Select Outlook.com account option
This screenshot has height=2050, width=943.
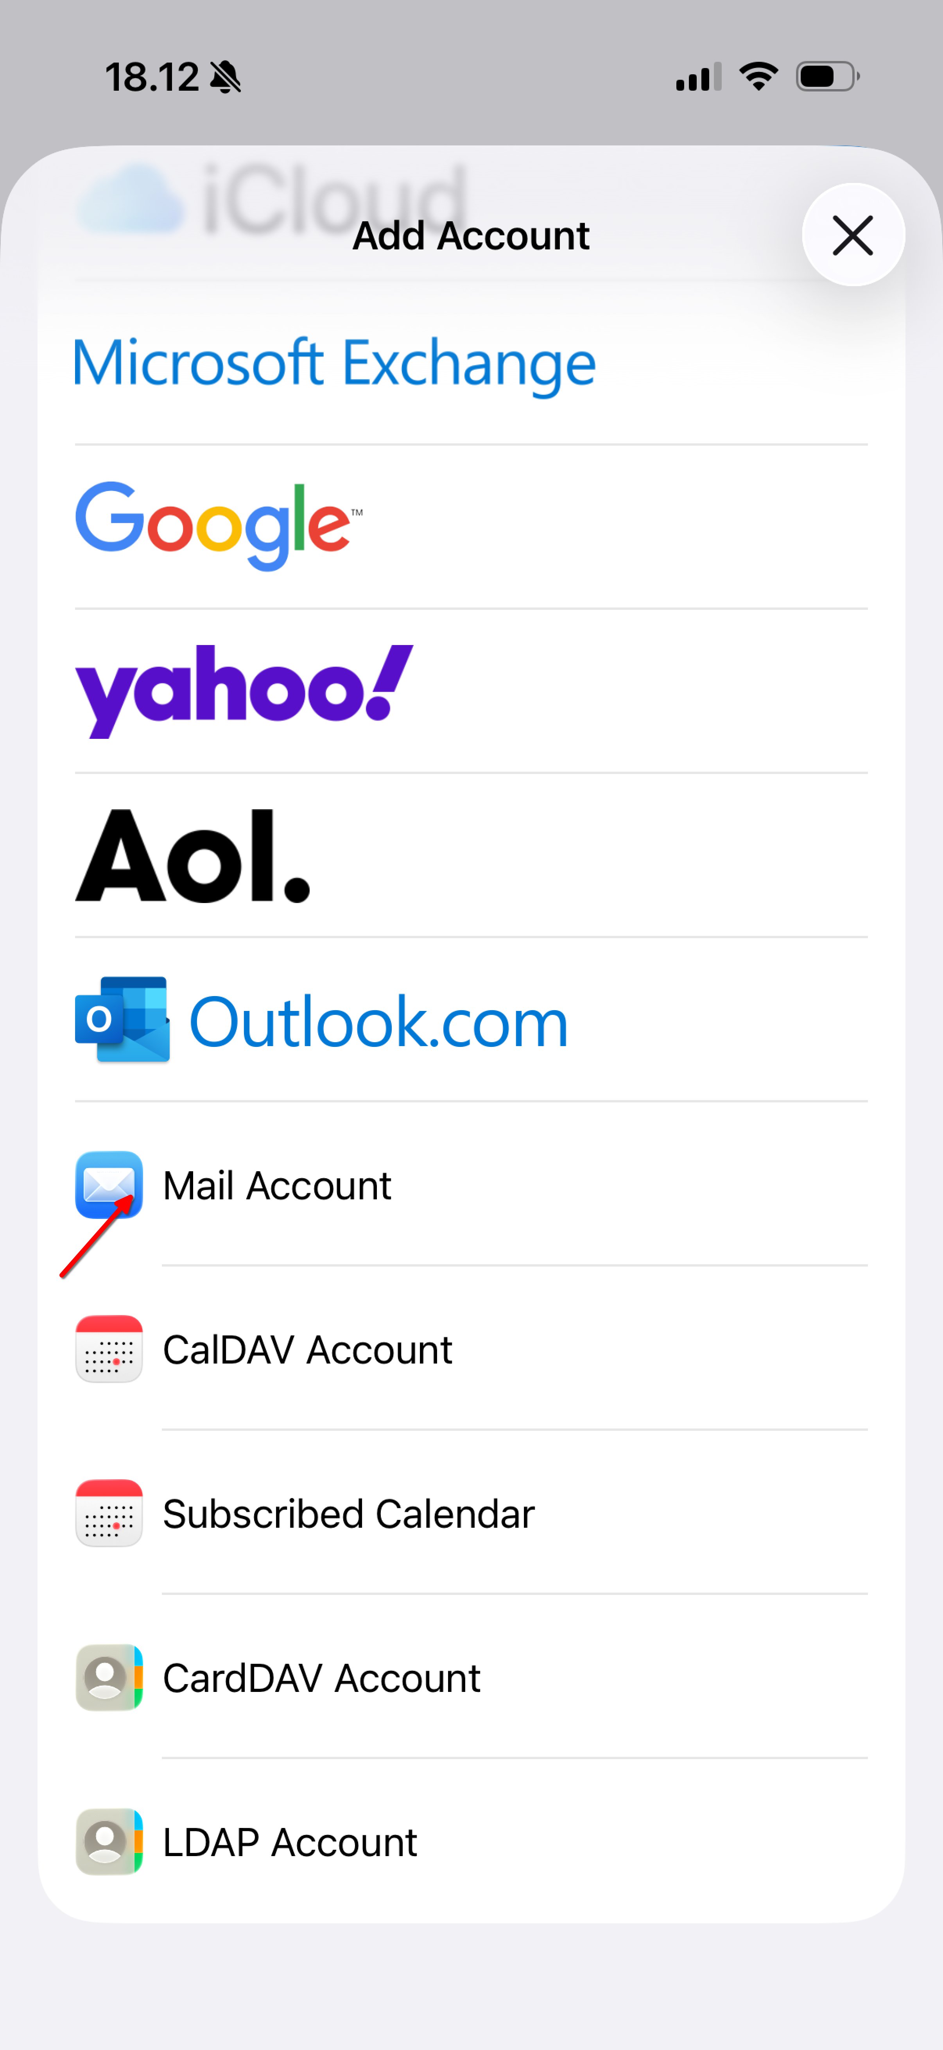[x=471, y=1020]
